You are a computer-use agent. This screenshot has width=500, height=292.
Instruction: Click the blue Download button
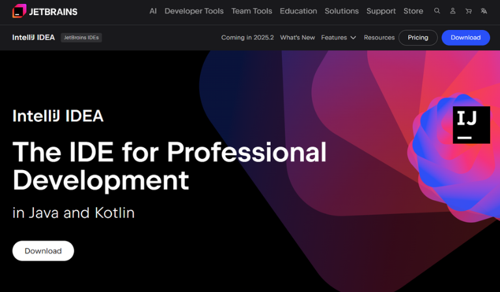click(465, 38)
